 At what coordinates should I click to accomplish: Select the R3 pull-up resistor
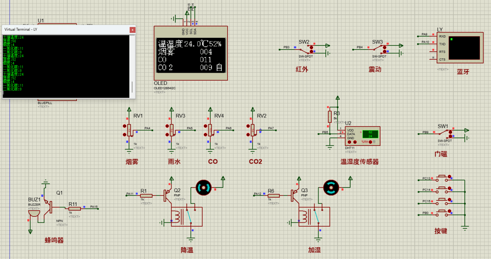coord(330,116)
